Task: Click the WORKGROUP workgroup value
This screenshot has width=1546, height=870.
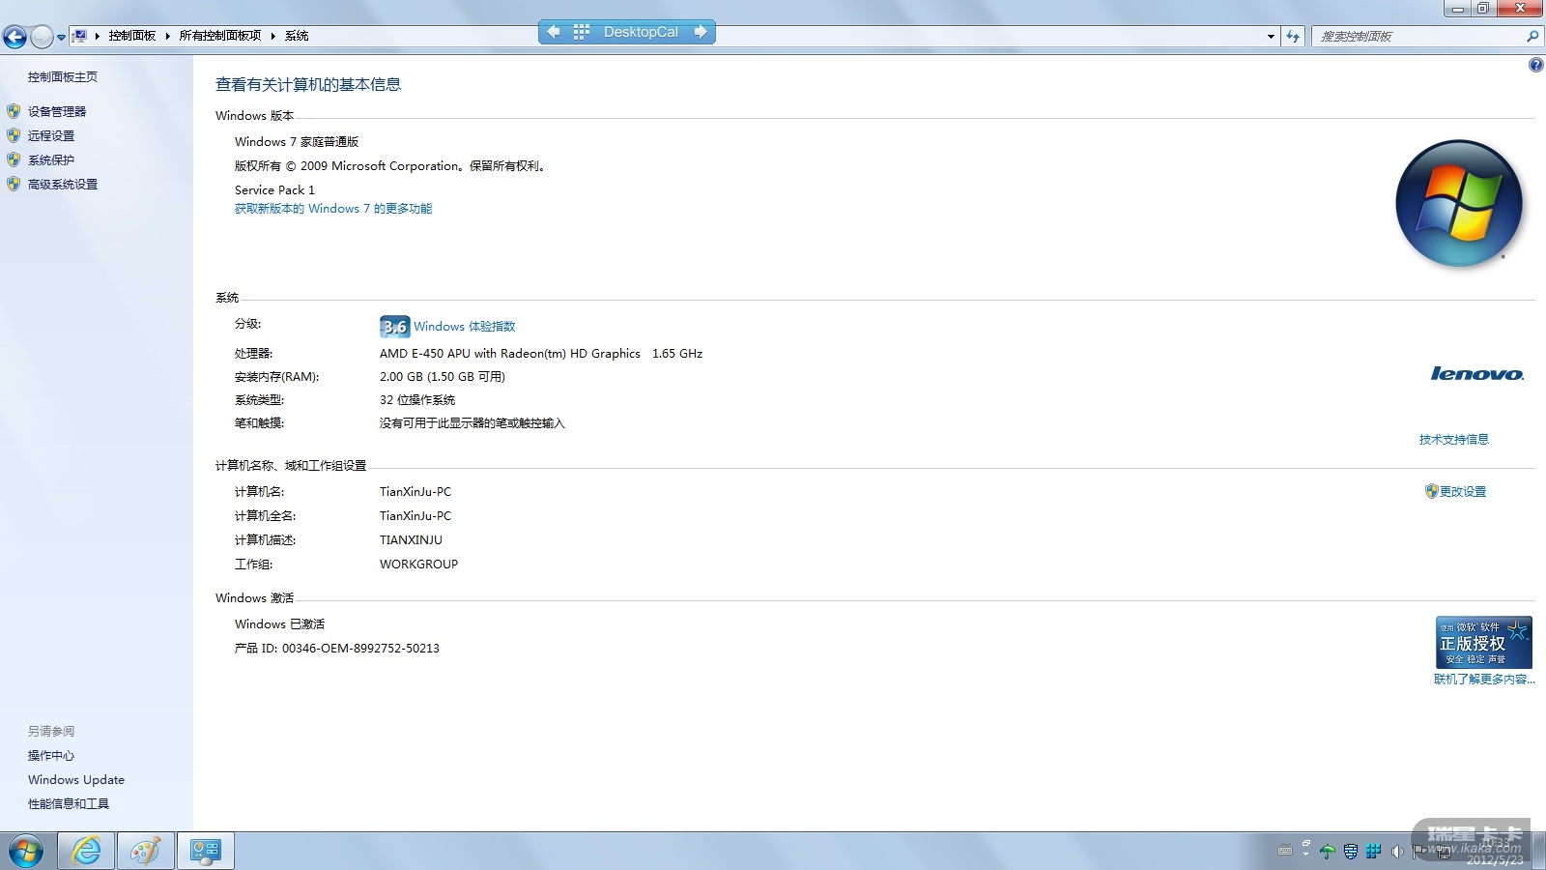Action: 418,565
